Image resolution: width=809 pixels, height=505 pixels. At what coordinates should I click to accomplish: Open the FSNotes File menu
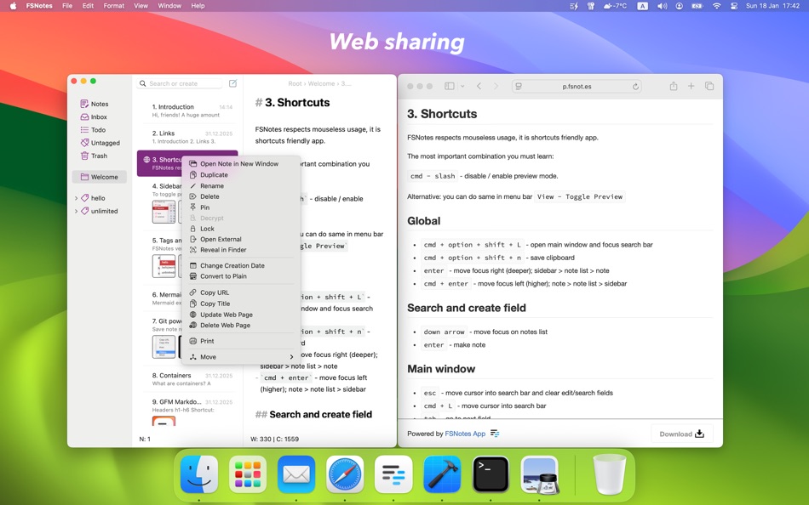[x=66, y=5]
